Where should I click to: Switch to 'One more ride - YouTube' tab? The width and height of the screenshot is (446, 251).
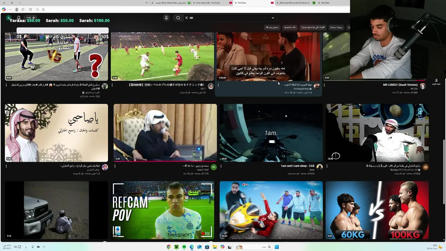(212, 3)
